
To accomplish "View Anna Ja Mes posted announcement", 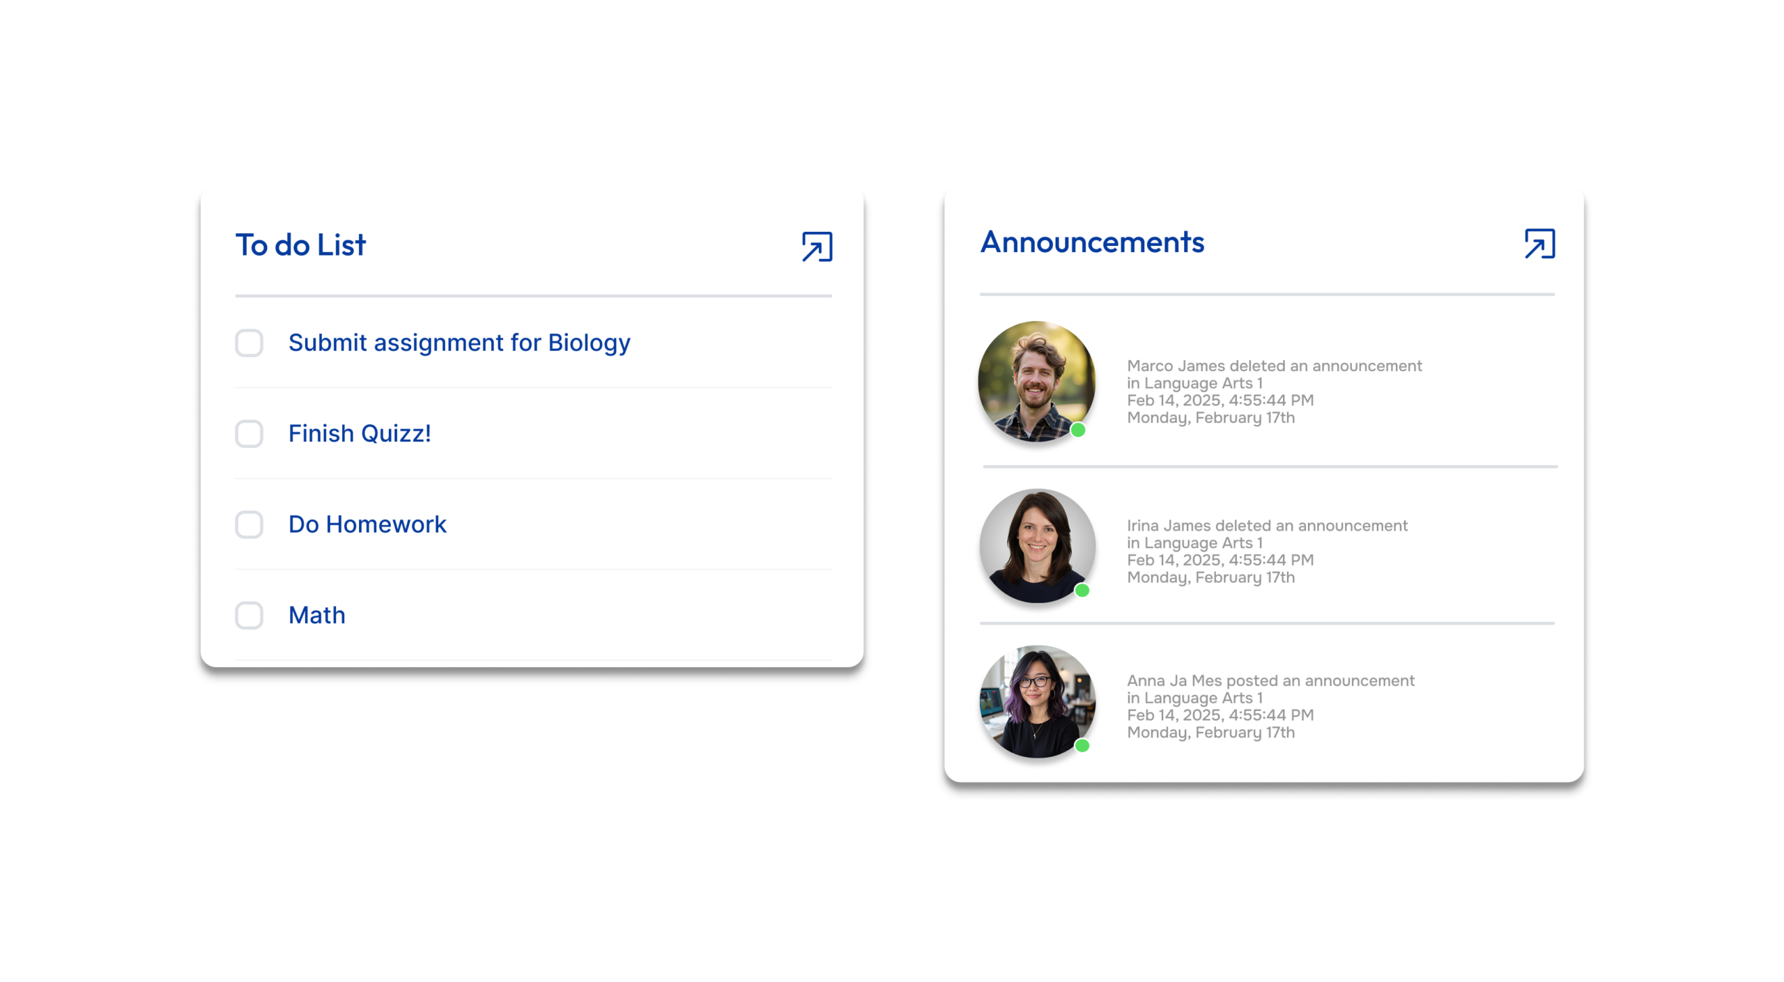I will (x=1270, y=706).
